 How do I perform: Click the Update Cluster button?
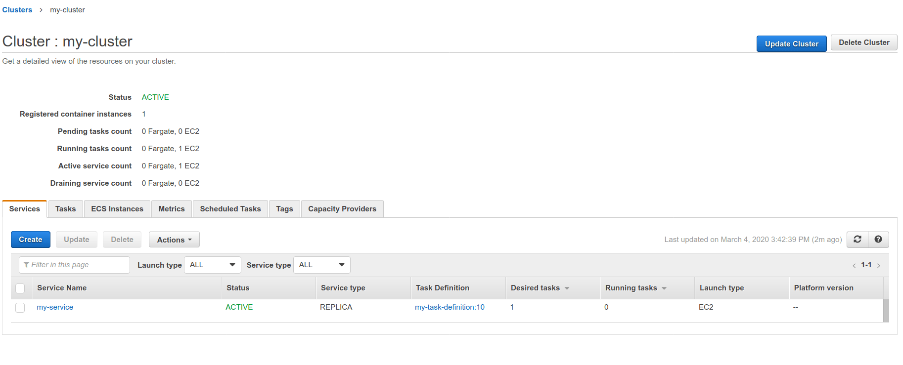pos(791,44)
